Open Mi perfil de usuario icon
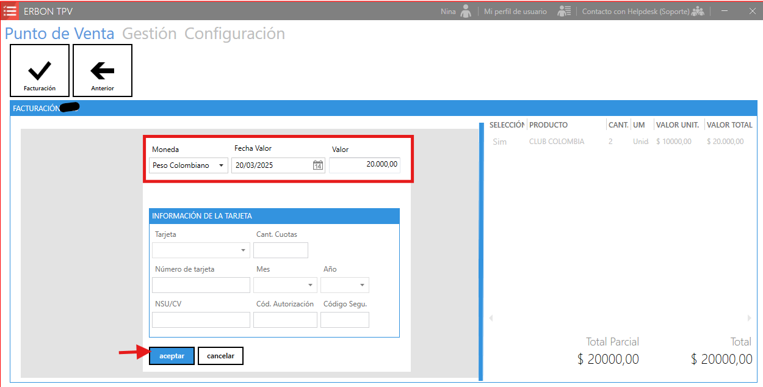The height and width of the screenshot is (387, 763). [564, 11]
